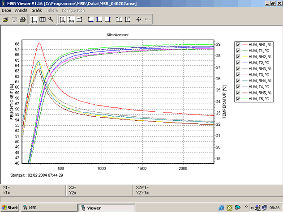Click the move/pan arrows icon

pos(138,20)
